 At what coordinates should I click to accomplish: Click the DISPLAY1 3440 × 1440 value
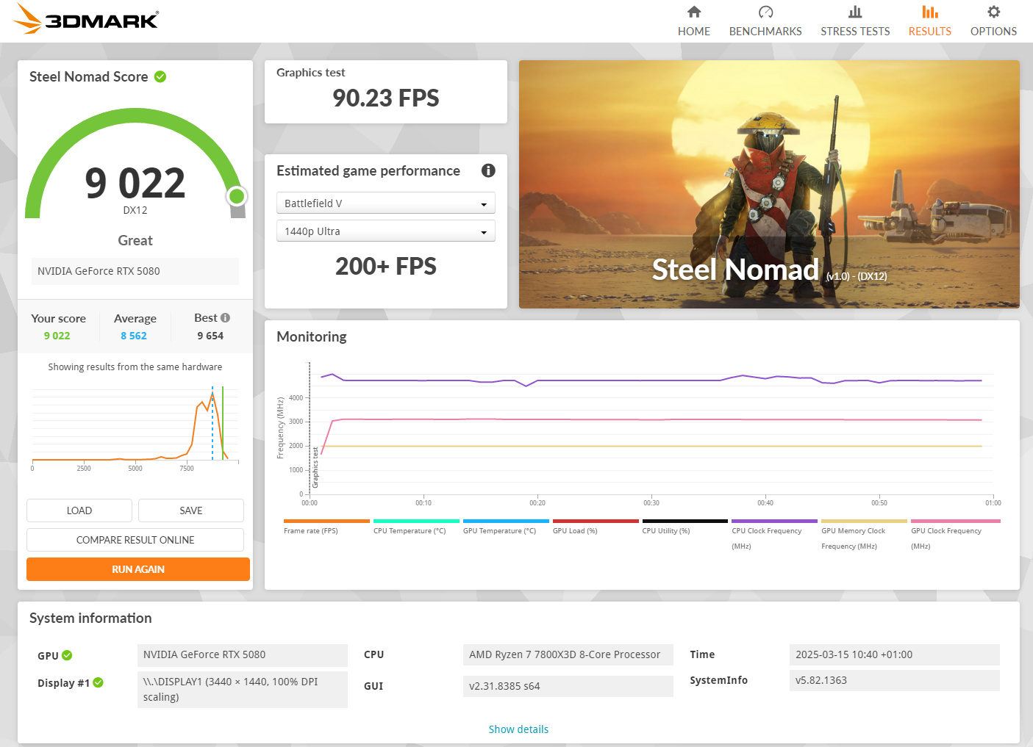coord(243,690)
